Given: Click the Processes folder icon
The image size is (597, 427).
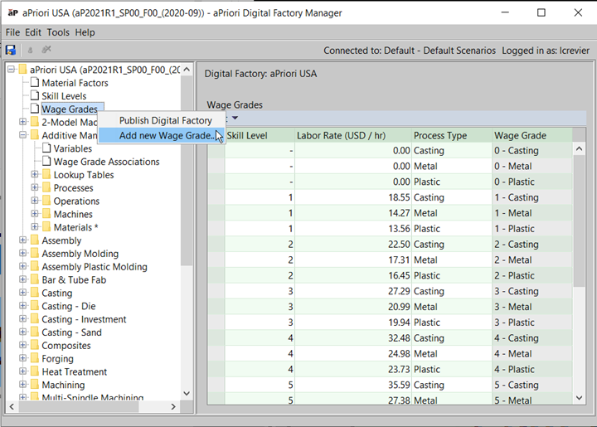Looking at the screenshot, I should 46,187.
